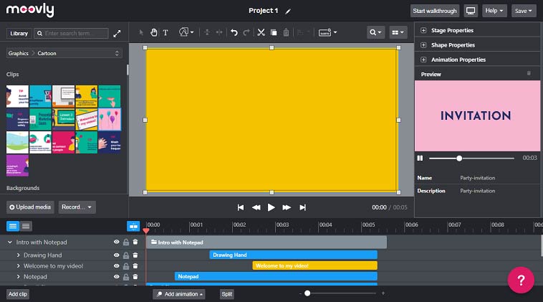Delete the Drawing Hand layer via trash icon

tap(135, 255)
